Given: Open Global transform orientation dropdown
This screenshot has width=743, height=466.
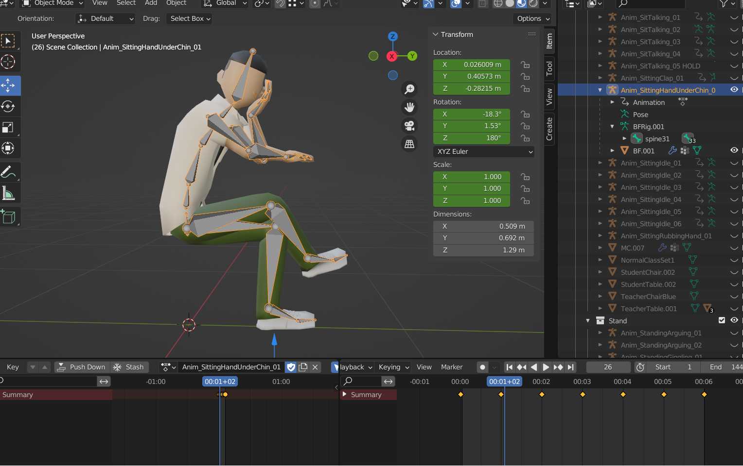Looking at the screenshot, I should pos(225,3).
